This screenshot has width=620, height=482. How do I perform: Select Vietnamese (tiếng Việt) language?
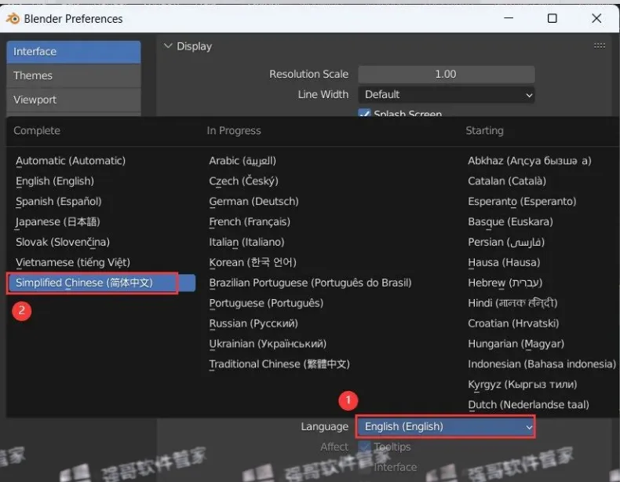pyautogui.click(x=73, y=262)
